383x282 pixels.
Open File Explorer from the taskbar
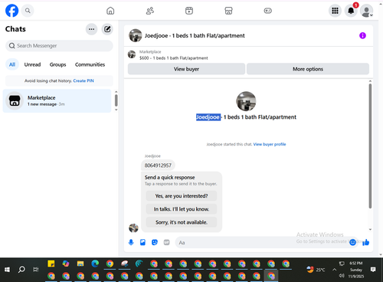click(x=80, y=264)
